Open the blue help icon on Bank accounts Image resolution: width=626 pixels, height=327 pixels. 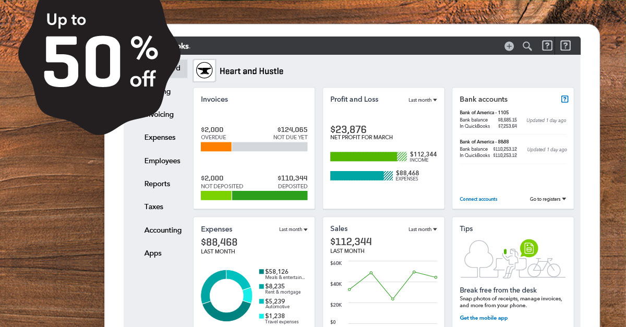tap(564, 99)
